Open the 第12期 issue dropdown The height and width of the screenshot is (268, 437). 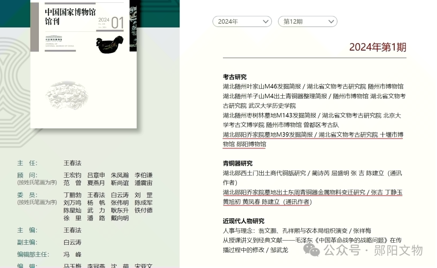(308, 21)
